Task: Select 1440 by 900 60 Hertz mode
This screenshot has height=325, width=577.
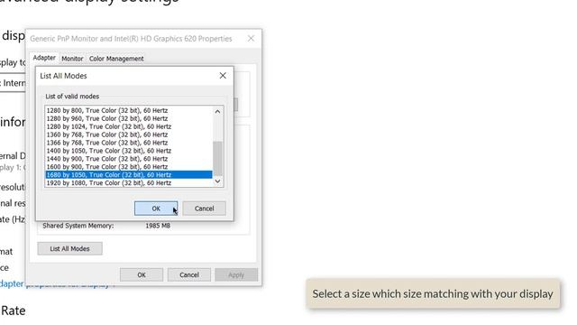Action: coord(128,159)
